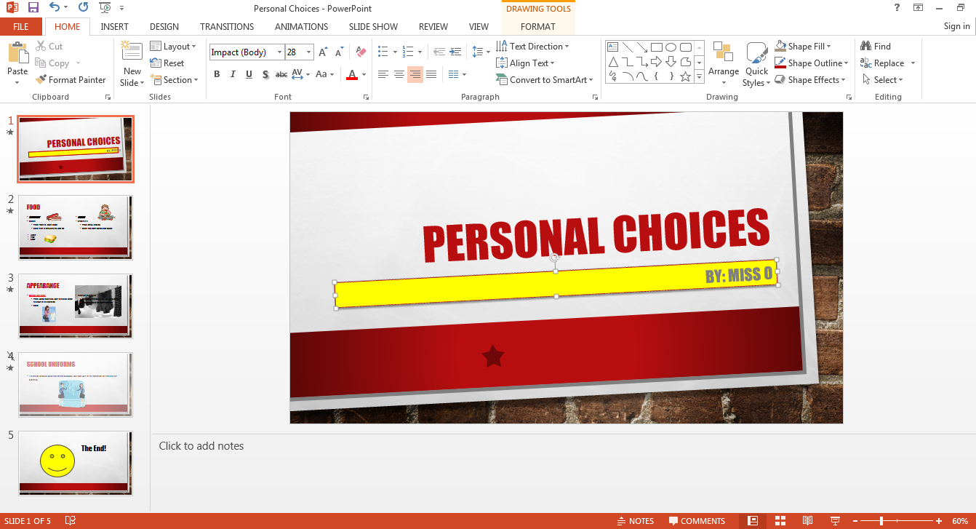
Task: Open the FILE tab
Action: [21, 26]
